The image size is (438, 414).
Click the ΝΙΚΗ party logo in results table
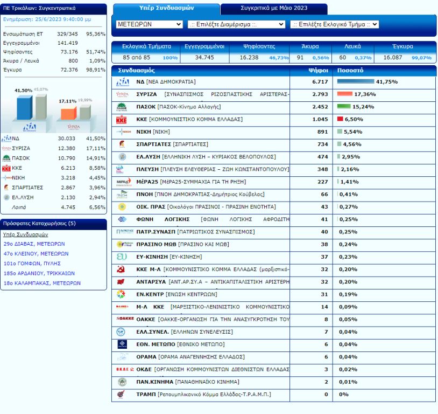(123, 132)
